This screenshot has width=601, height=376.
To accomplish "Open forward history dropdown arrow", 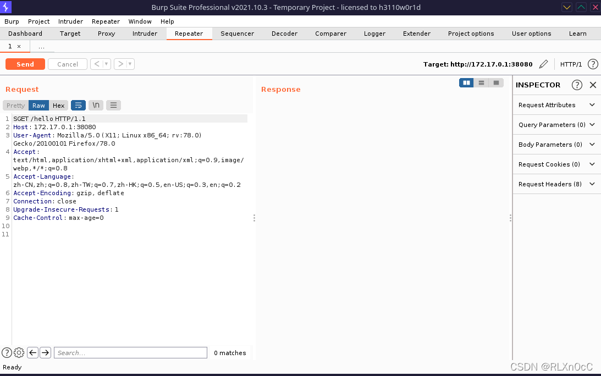I will [130, 64].
